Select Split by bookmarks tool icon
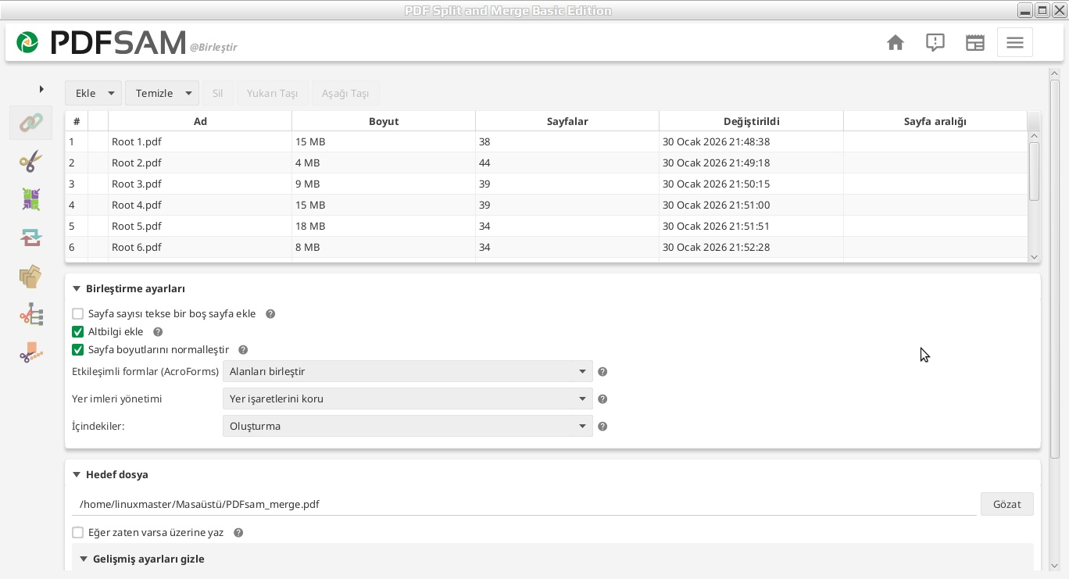 tap(31, 314)
